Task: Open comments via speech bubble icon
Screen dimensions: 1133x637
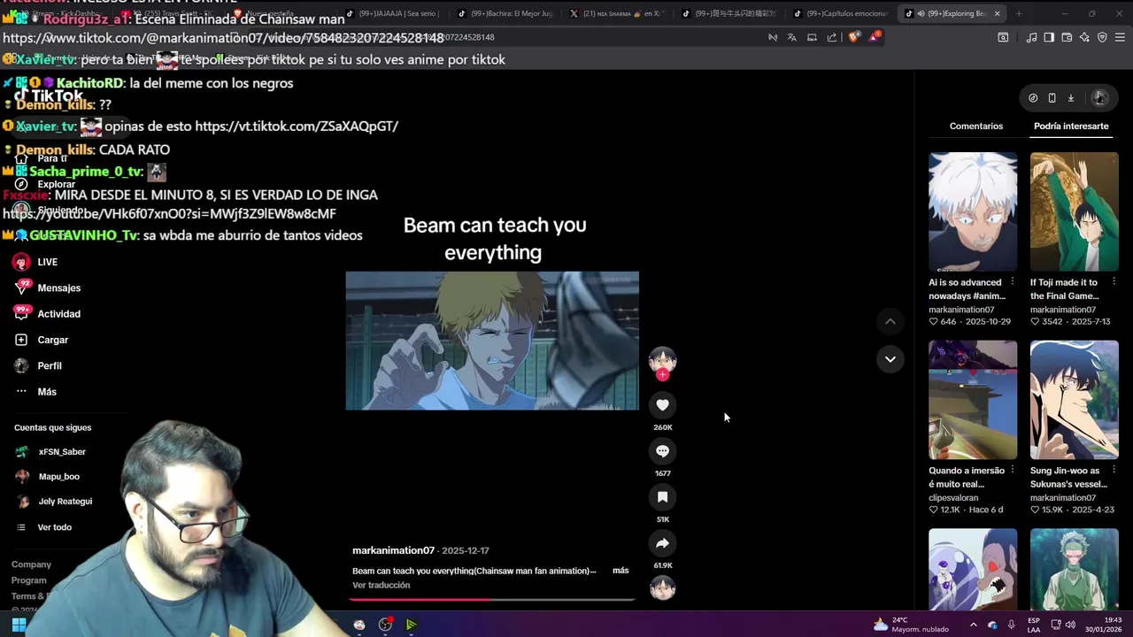Action: pos(662,451)
